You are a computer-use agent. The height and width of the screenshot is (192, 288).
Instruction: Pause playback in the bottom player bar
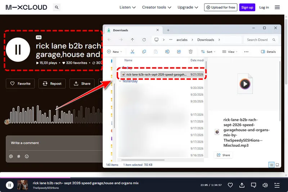(x=10, y=185)
